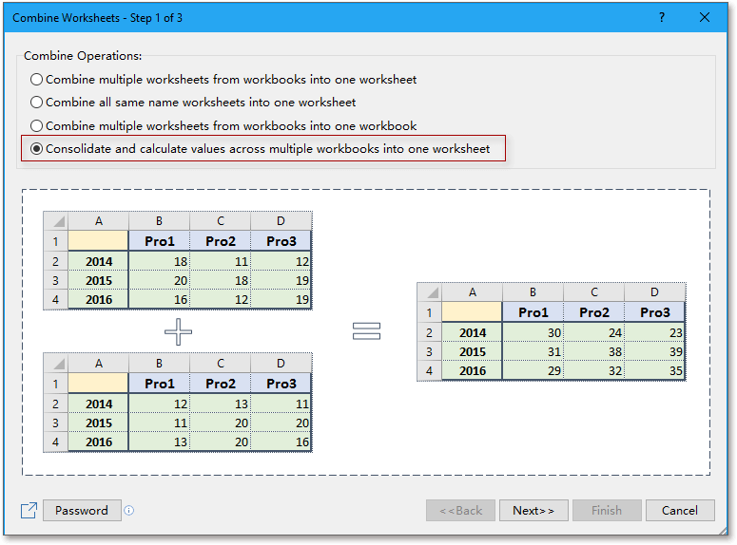The width and height of the screenshot is (737, 545).
Task: Close the Combine Worksheets dialog
Action: coord(705,17)
